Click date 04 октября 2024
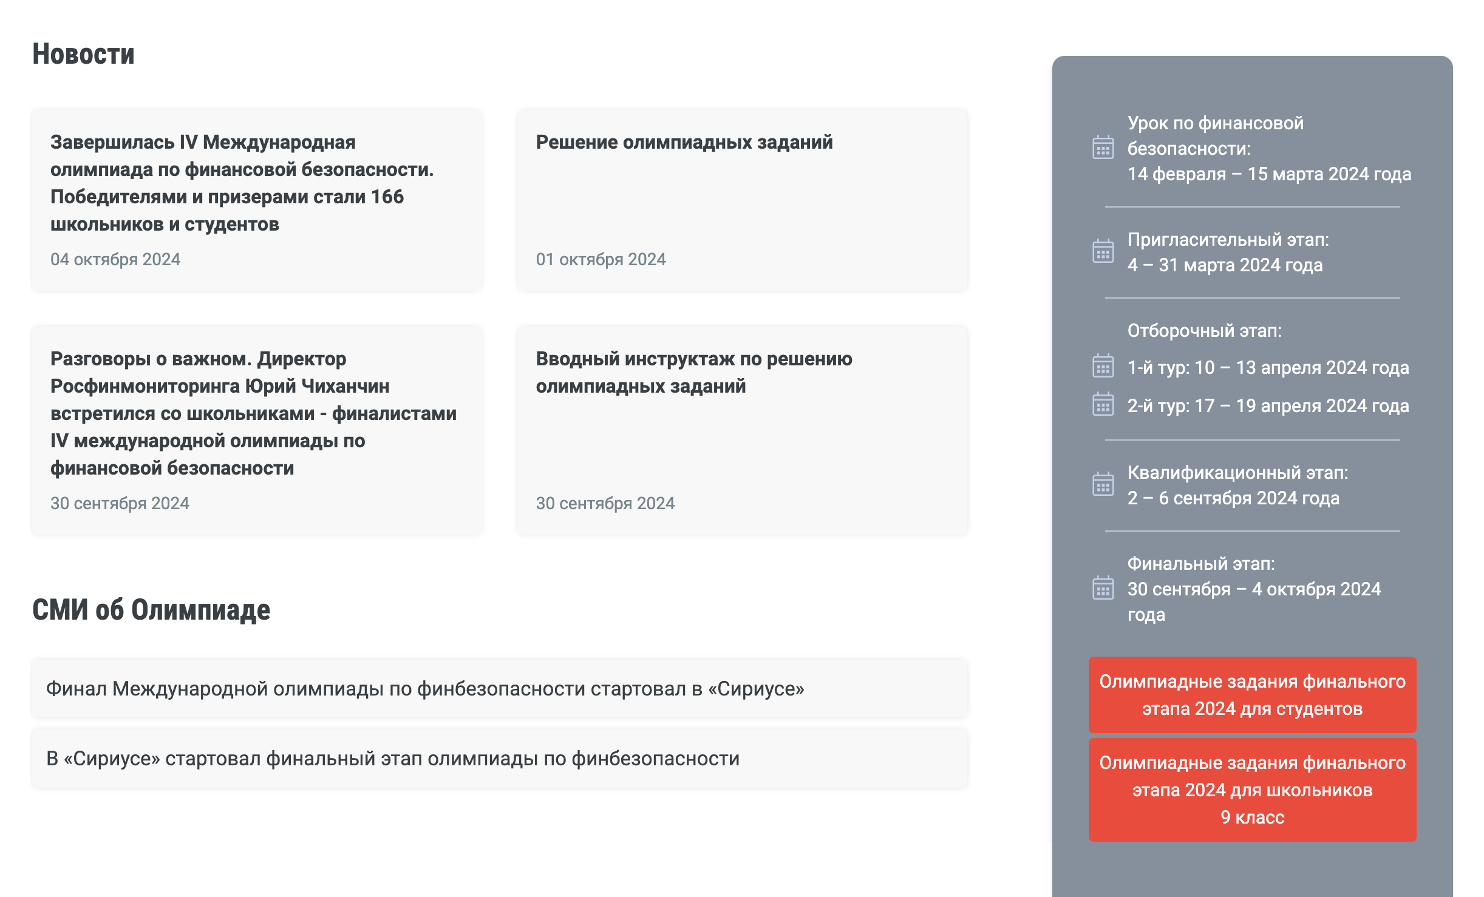The height and width of the screenshot is (897, 1484). coord(115,260)
